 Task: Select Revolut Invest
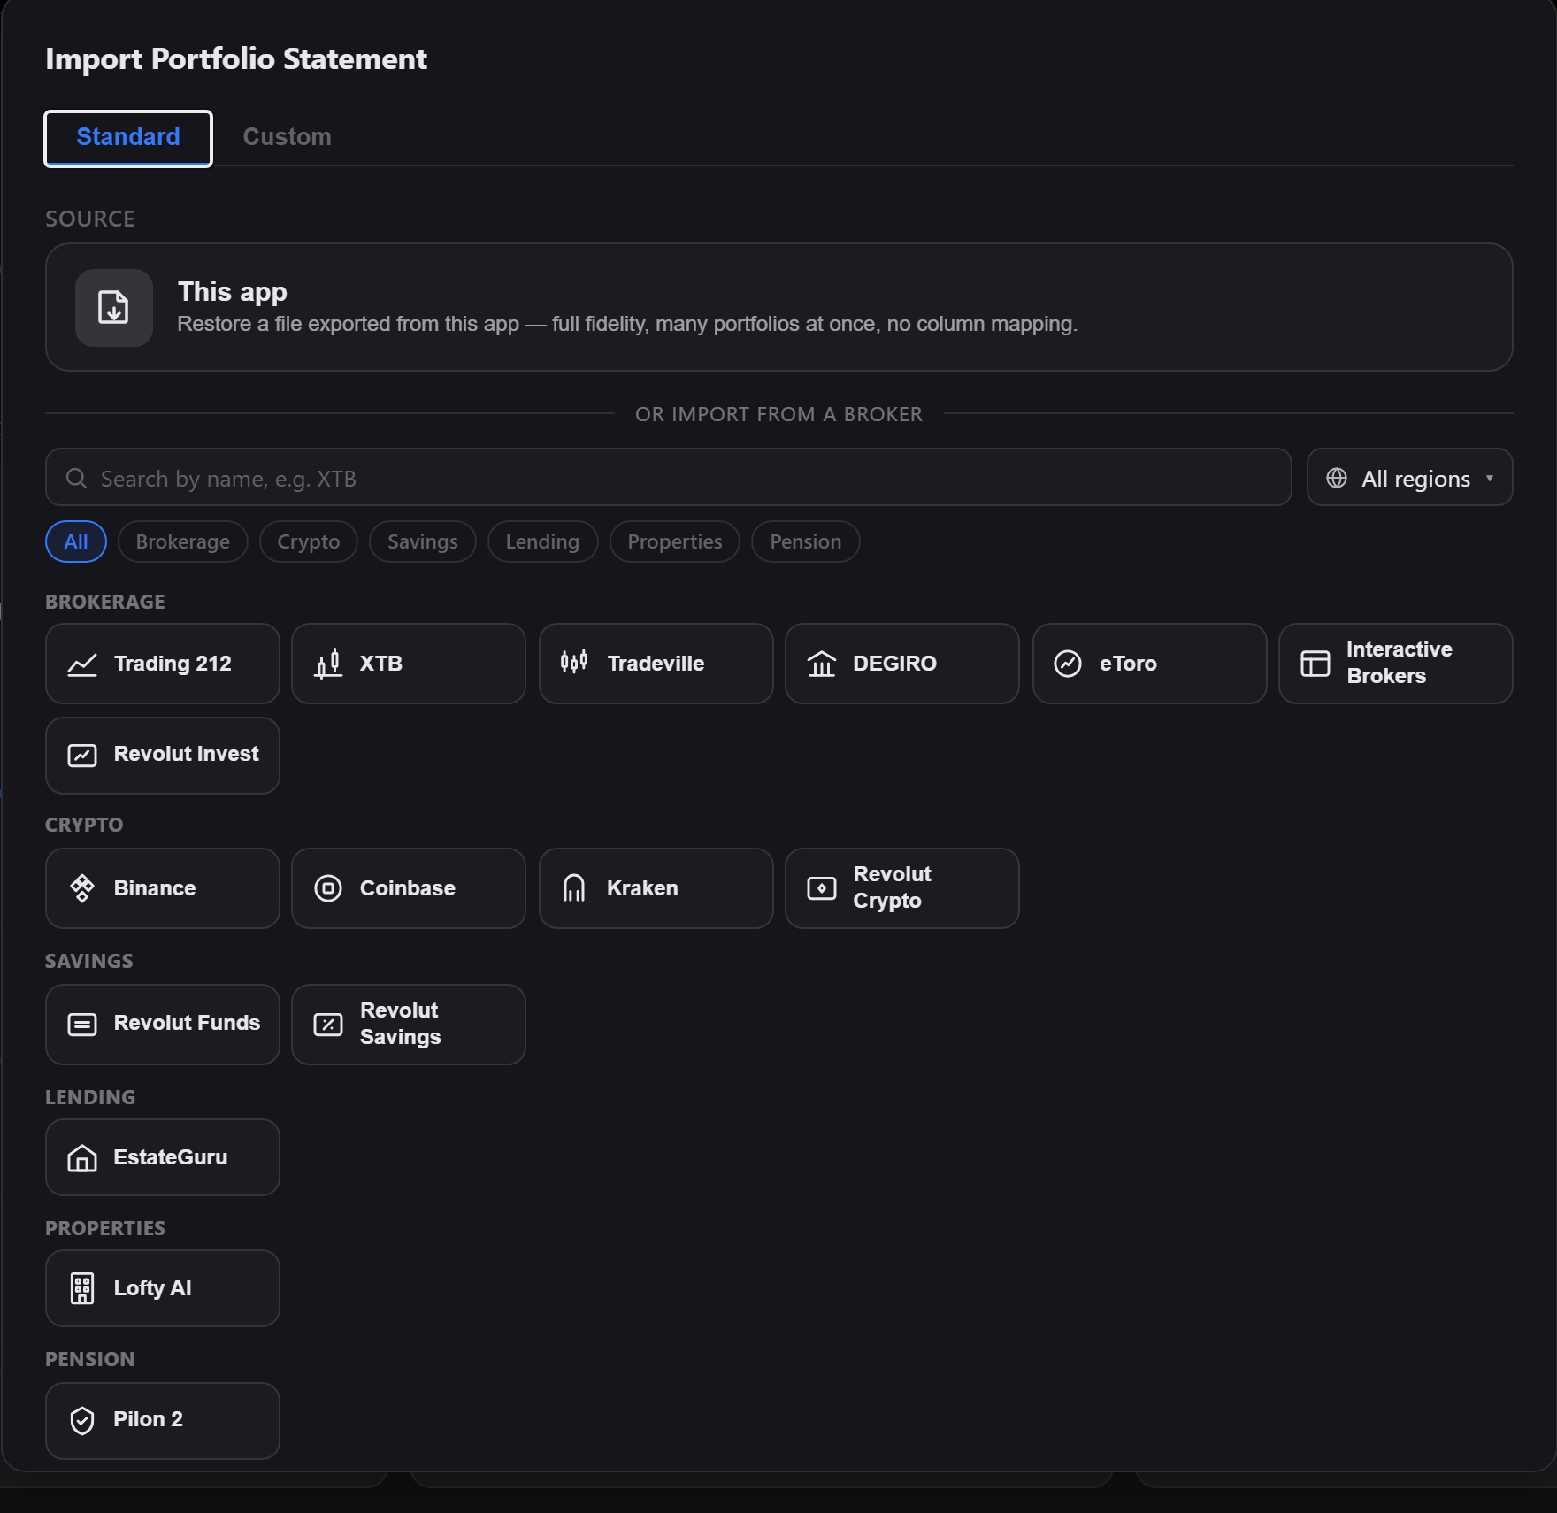pyautogui.click(x=163, y=756)
